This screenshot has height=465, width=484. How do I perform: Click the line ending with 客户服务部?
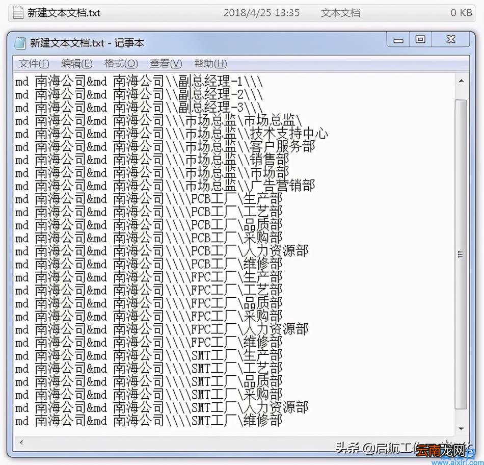coord(165,147)
